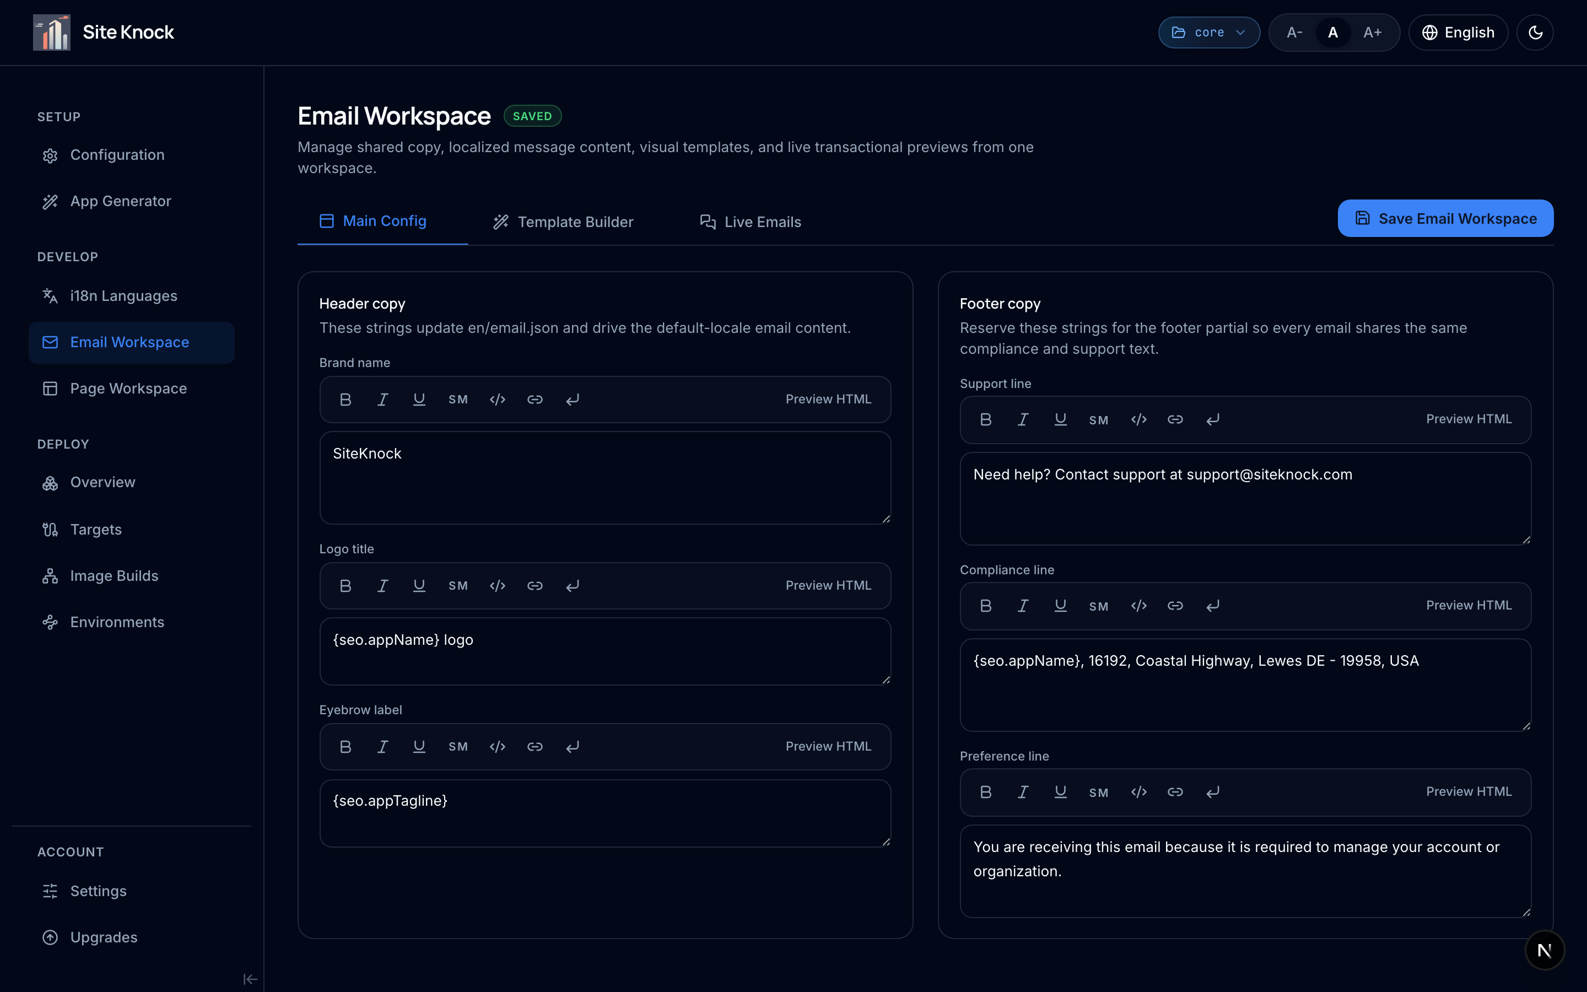Collapse the sidebar with arrow icon

[250, 979]
